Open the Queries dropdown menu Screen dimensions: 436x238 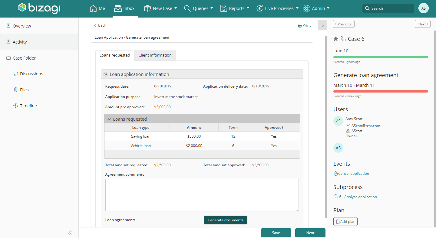tap(199, 8)
